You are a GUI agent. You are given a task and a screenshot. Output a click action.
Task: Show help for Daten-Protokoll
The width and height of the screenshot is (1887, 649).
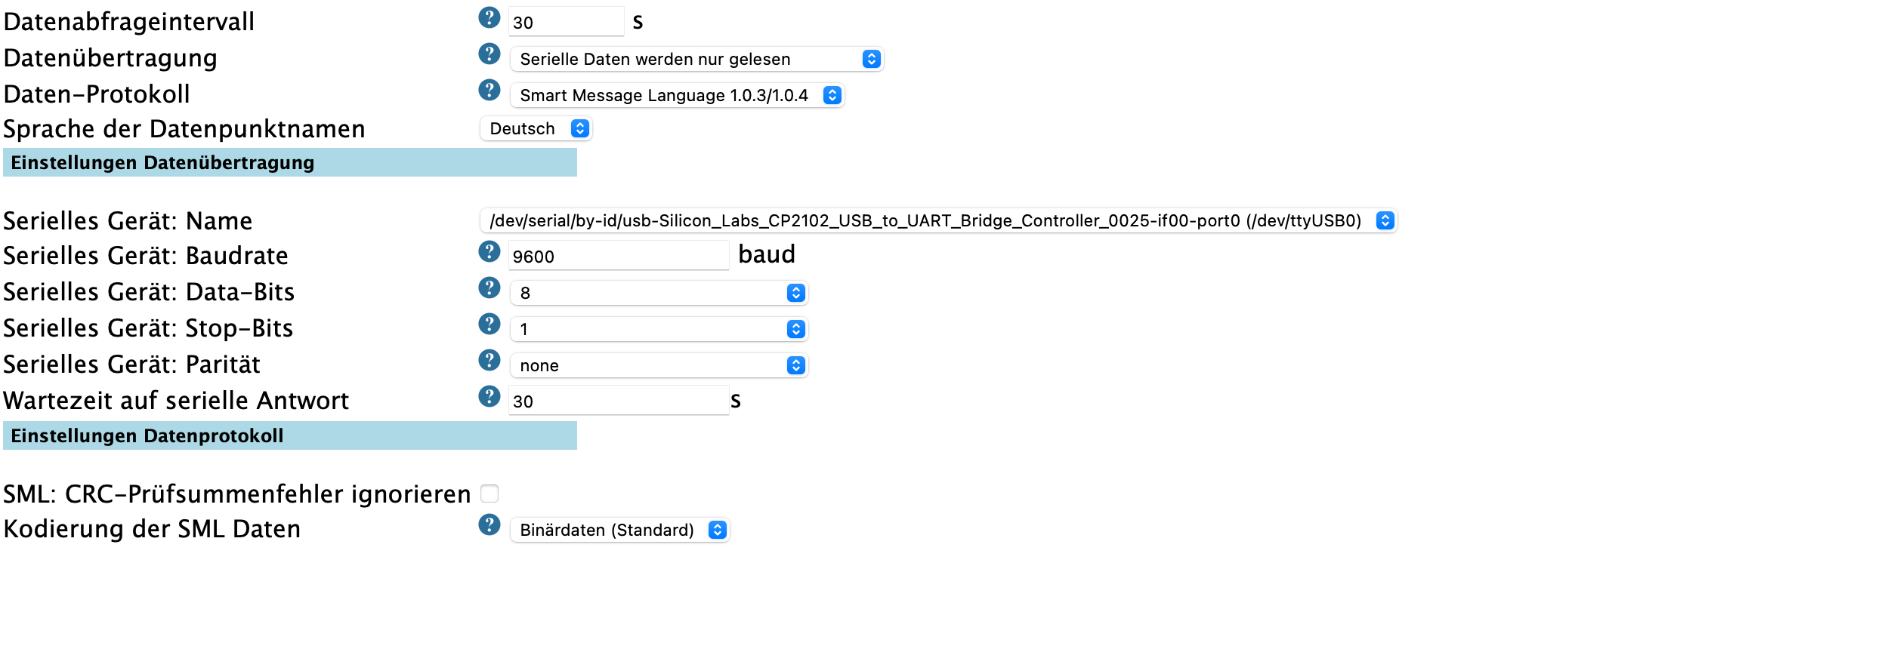490,90
